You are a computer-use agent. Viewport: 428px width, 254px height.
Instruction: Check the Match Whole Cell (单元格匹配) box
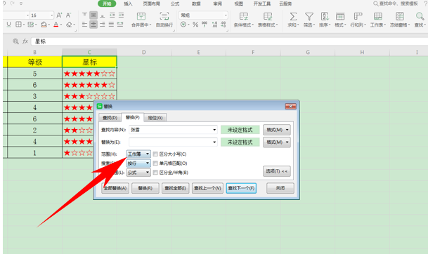coord(155,163)
